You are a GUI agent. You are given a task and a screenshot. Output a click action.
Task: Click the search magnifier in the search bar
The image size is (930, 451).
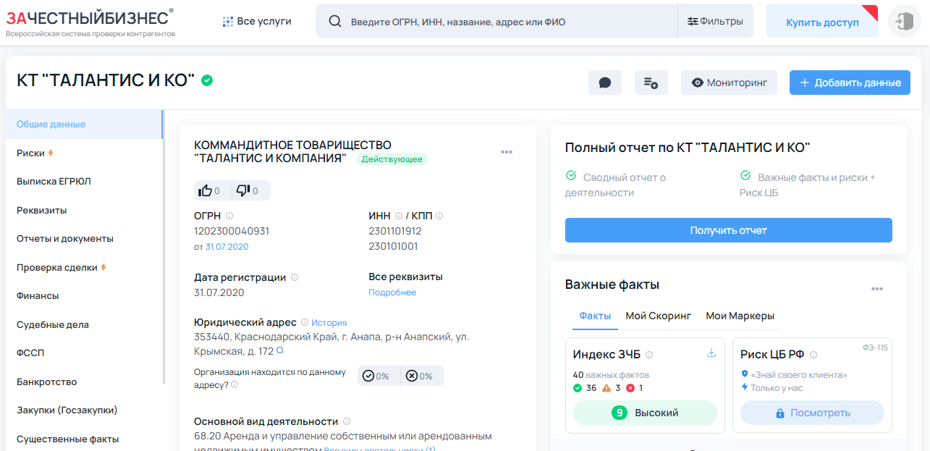click(x=334, y=21)
